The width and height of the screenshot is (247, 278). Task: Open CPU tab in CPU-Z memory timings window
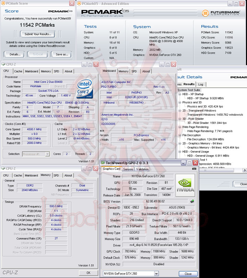pos(6,175)
